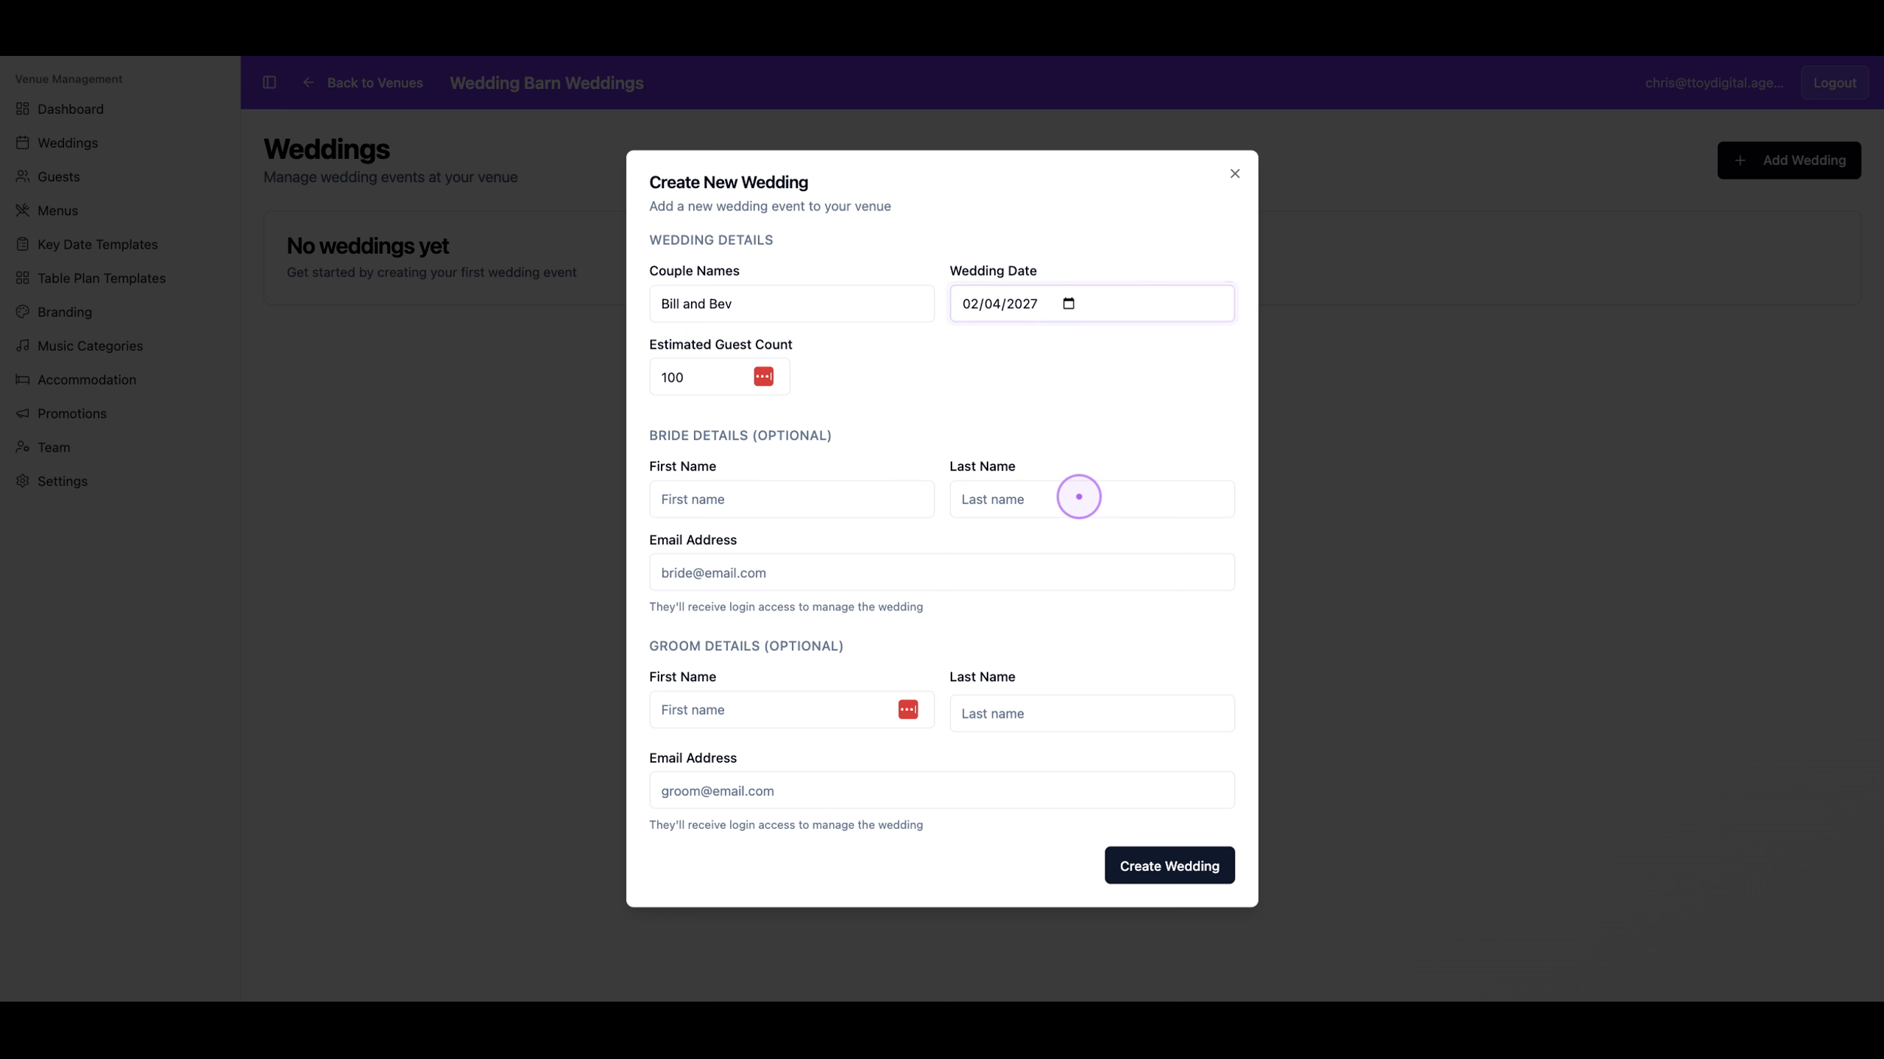
Task: Click the Team user icon in sidebar
Action: click(23, 447)
